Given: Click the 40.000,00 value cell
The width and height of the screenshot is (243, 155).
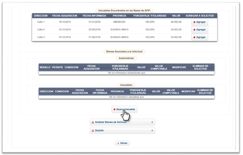Looking at the screenshot, I should click(176, 22).
